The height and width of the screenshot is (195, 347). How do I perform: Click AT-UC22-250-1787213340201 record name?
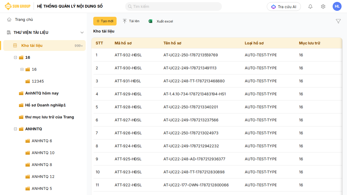click(x=191, y=107)
